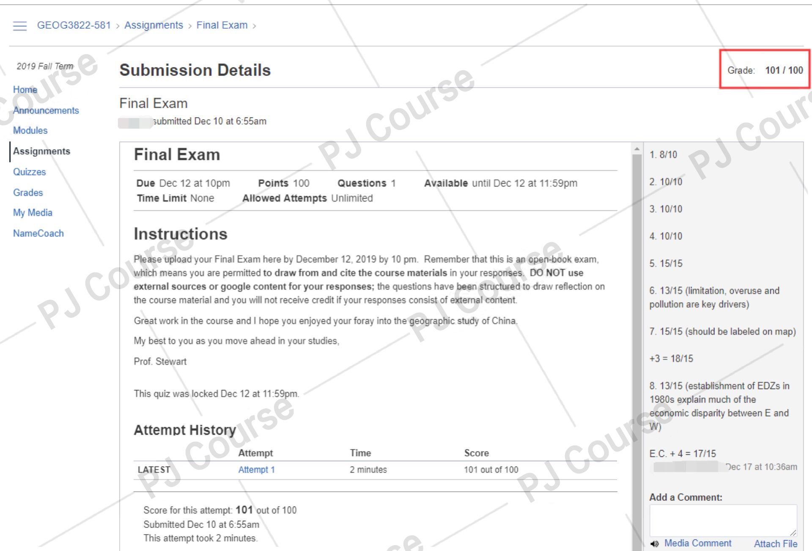This screenshot has width=812, height=551.
Task: Open Modules in the sidebar
Action: click(x=30, y=131)
